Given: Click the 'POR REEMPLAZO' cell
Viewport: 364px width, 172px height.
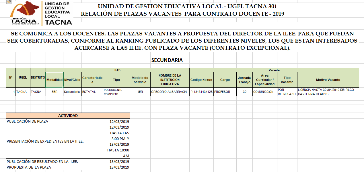Looking at the screenshot, I should 287,92.
